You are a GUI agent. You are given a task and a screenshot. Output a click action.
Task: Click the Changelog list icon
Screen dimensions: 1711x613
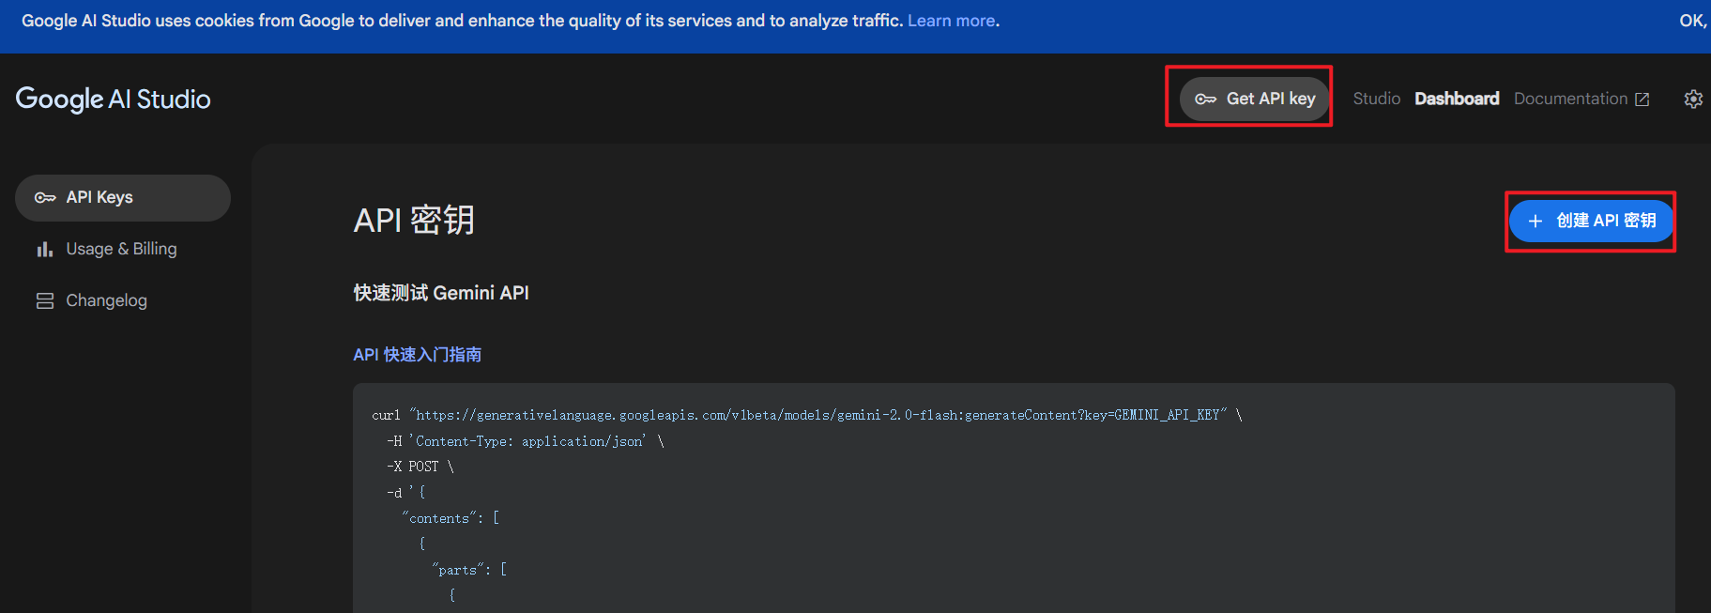[x=45, y=300]
